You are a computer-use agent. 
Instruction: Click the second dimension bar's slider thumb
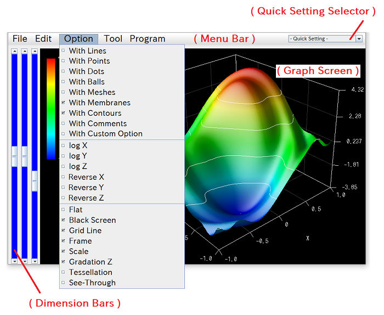pos(25,156)
